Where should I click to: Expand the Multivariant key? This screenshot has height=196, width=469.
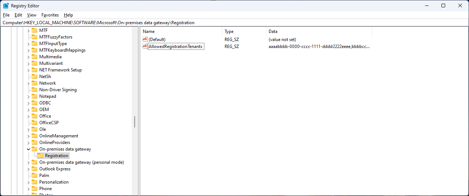click(x=29, y=63)
